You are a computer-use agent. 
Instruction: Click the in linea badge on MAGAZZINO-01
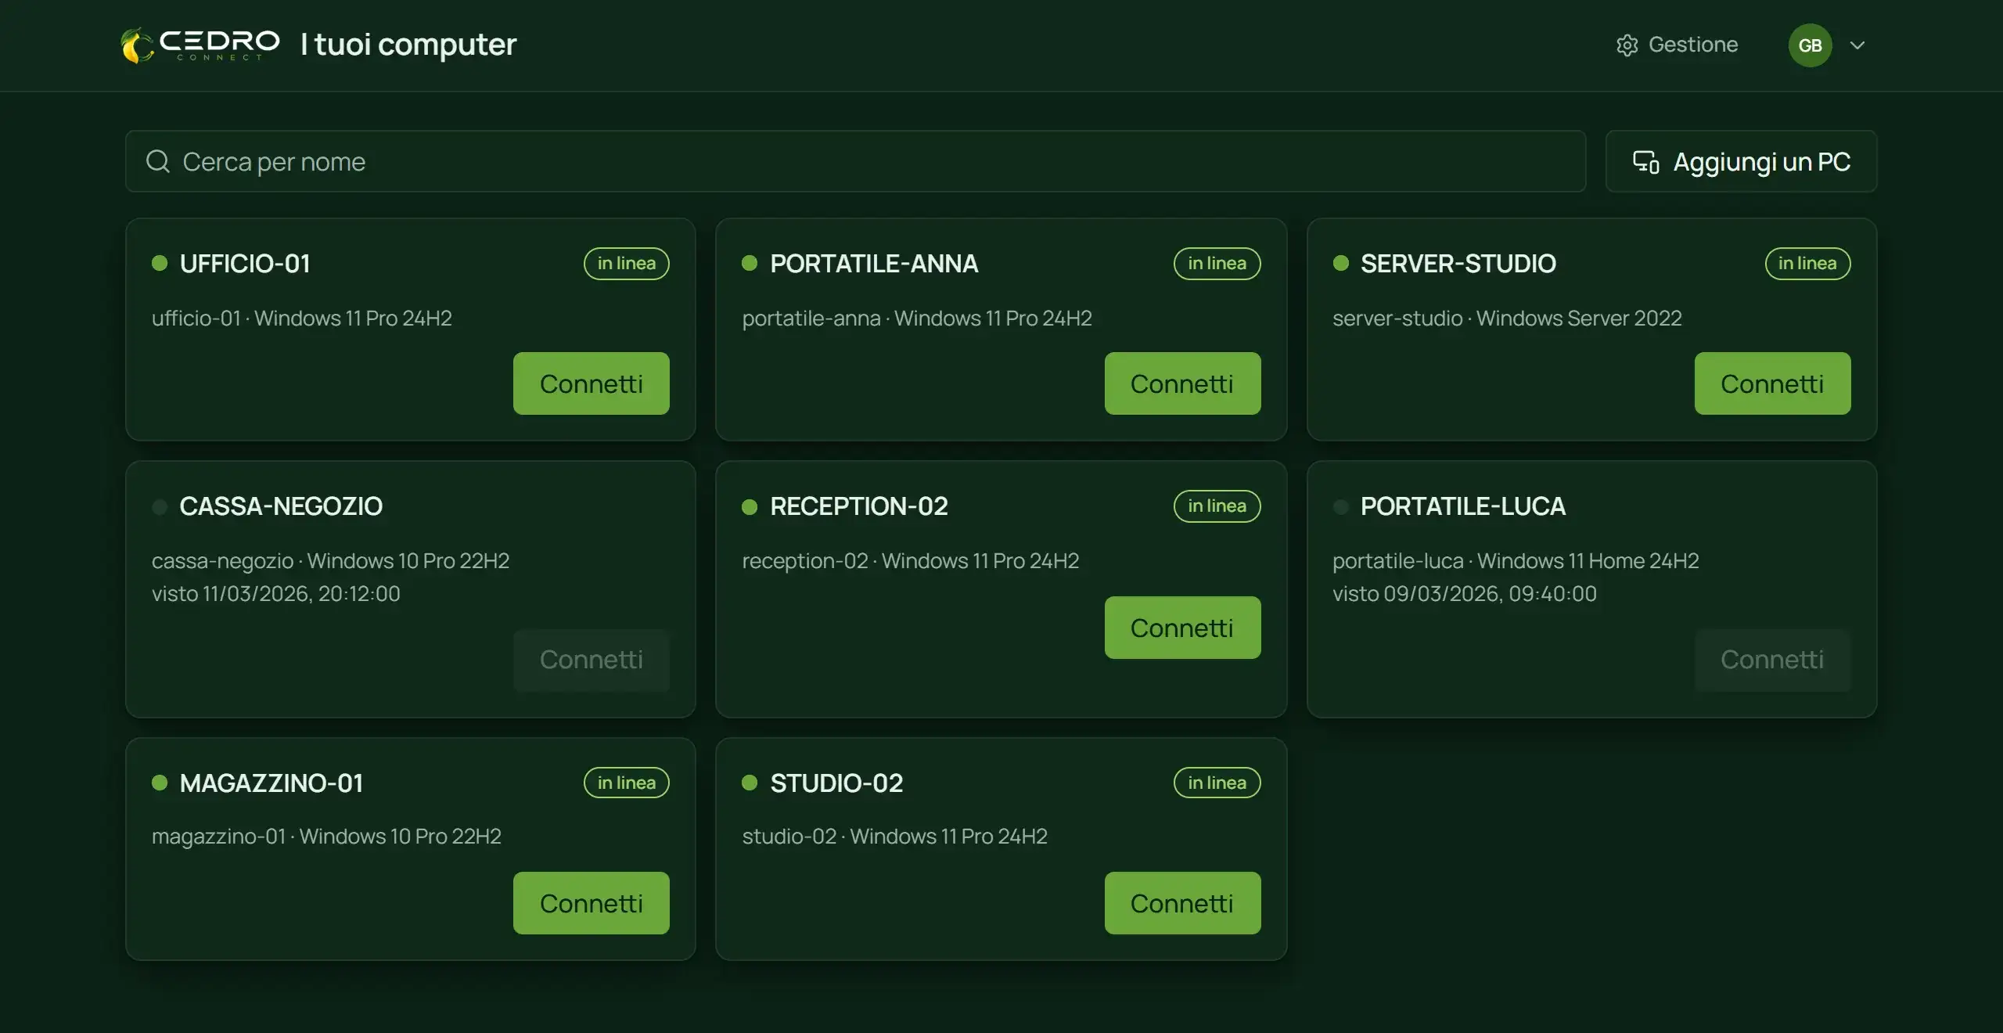point(627,783)
